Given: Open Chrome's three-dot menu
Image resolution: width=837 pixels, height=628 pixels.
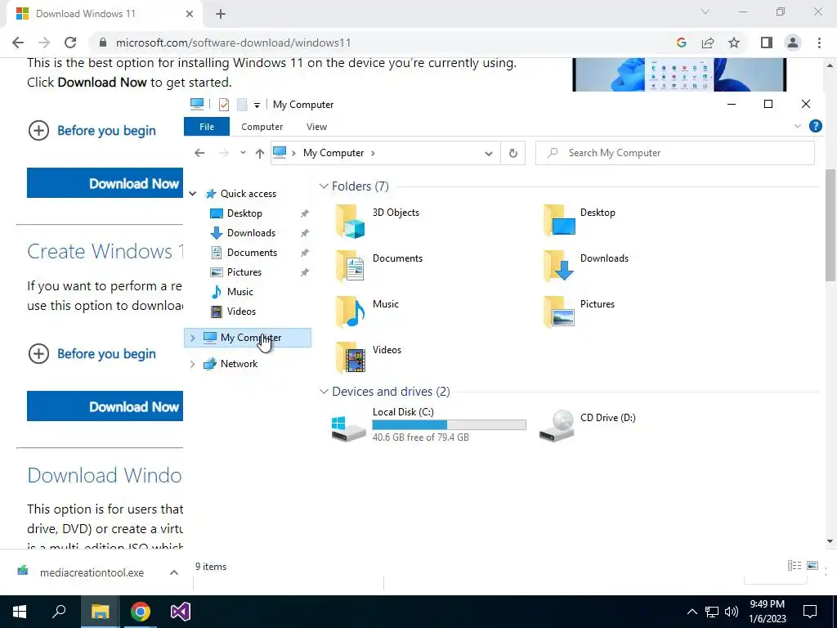Looking at the screenshot, I should coord(819,43).
